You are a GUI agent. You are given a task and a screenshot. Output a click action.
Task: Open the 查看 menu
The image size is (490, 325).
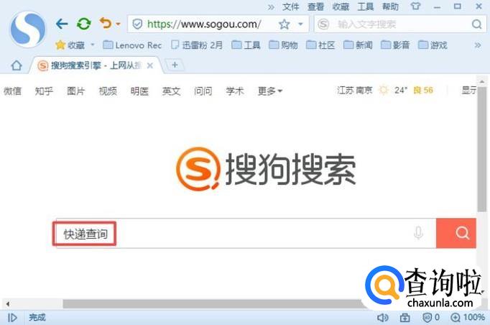[x=315, y=6]
